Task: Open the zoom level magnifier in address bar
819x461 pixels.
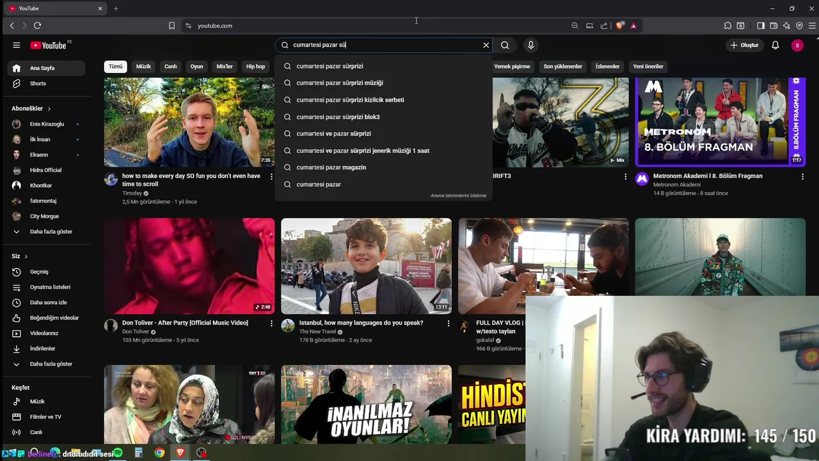Action: coord(575,26)
